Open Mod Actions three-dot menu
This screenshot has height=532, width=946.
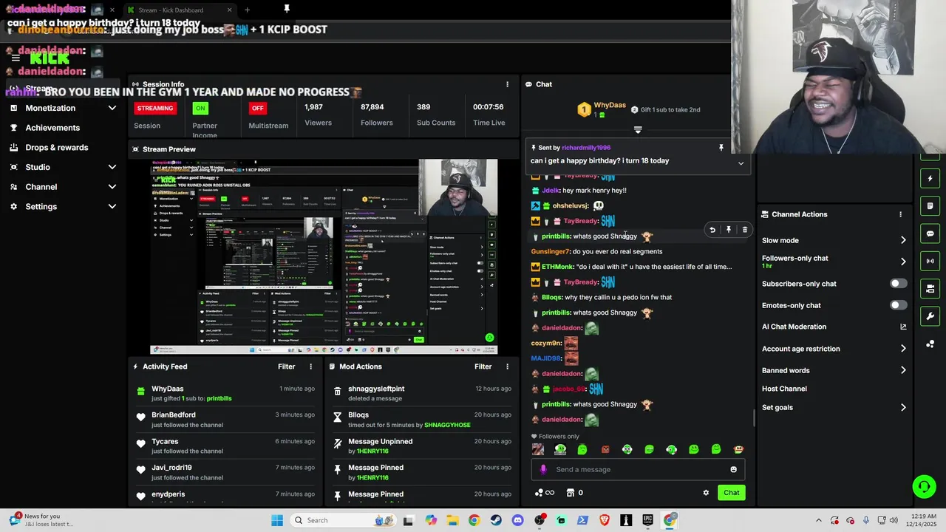507,366
